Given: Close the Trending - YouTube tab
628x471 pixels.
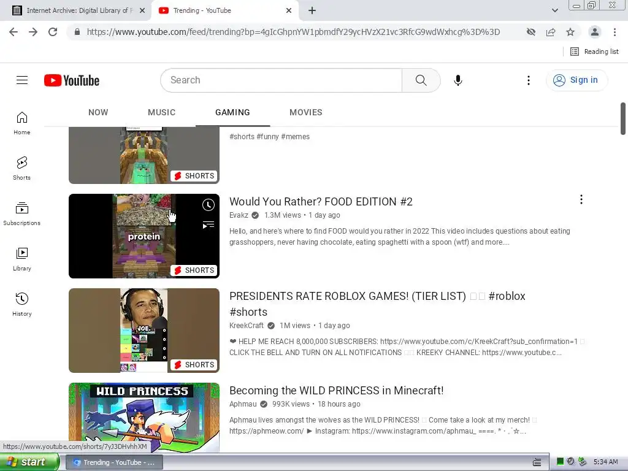Looking at the screenshot, I should [x=289, y=10].
